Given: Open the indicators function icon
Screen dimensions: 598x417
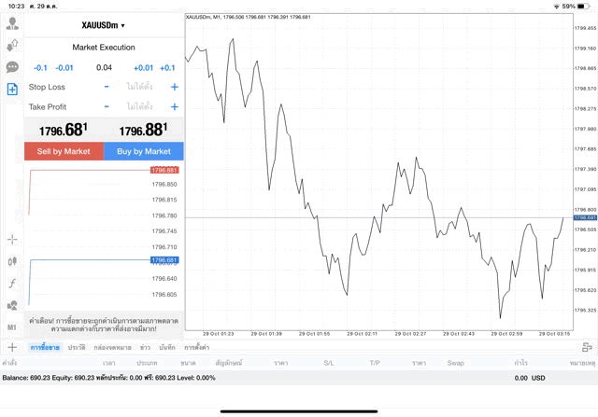Looking at the screenshot, I should point(12,284).
